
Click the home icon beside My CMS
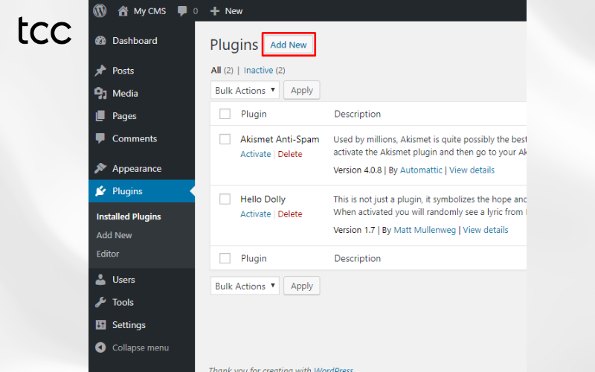coord(123,10)
